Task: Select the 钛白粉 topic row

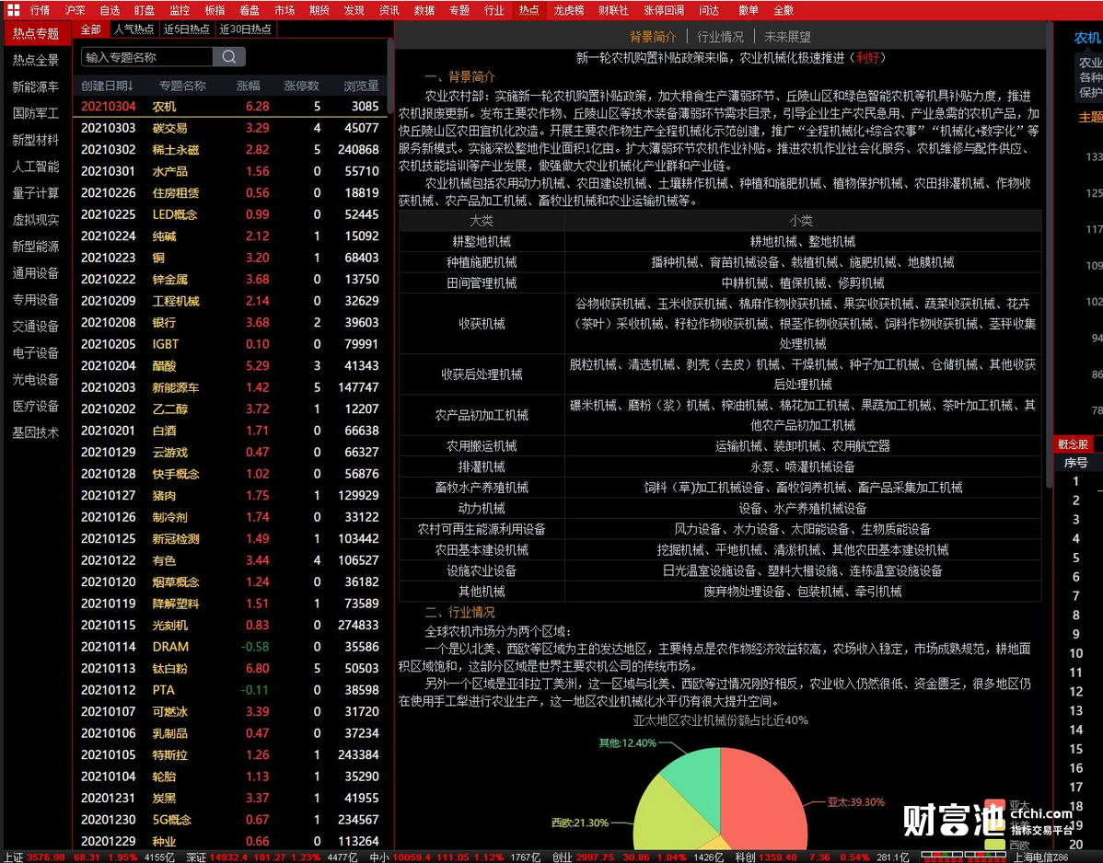Action: (230, 668)
